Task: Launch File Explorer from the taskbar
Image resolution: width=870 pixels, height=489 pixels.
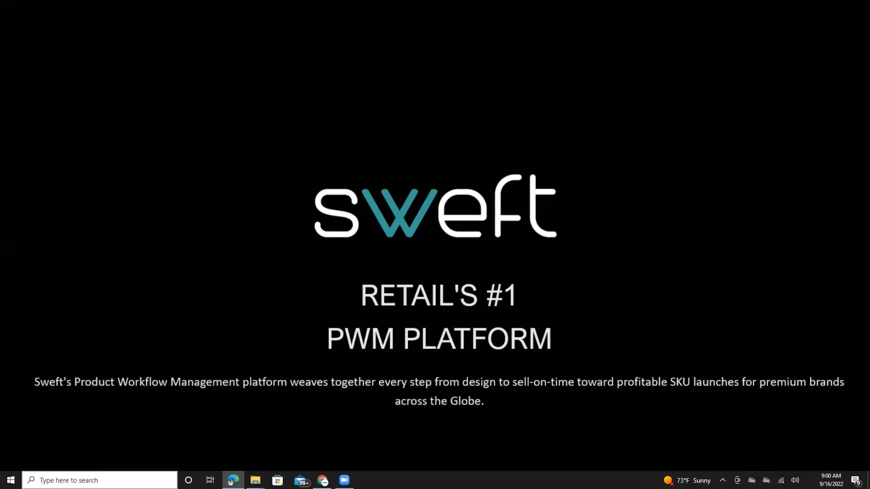Action: pos(255,480)
